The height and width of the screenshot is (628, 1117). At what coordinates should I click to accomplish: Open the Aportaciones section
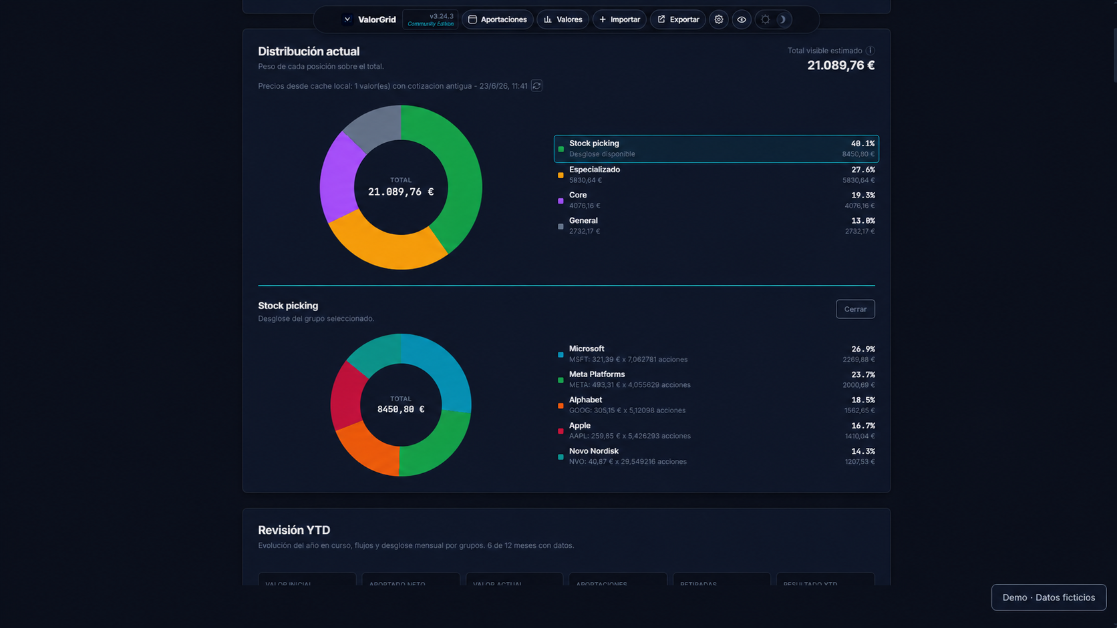click(498, 19)
